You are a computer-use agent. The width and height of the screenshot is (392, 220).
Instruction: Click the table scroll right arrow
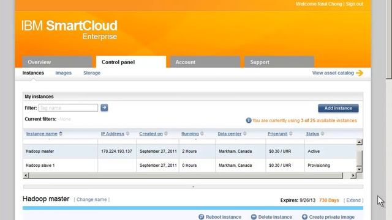(x=353, y=175)
